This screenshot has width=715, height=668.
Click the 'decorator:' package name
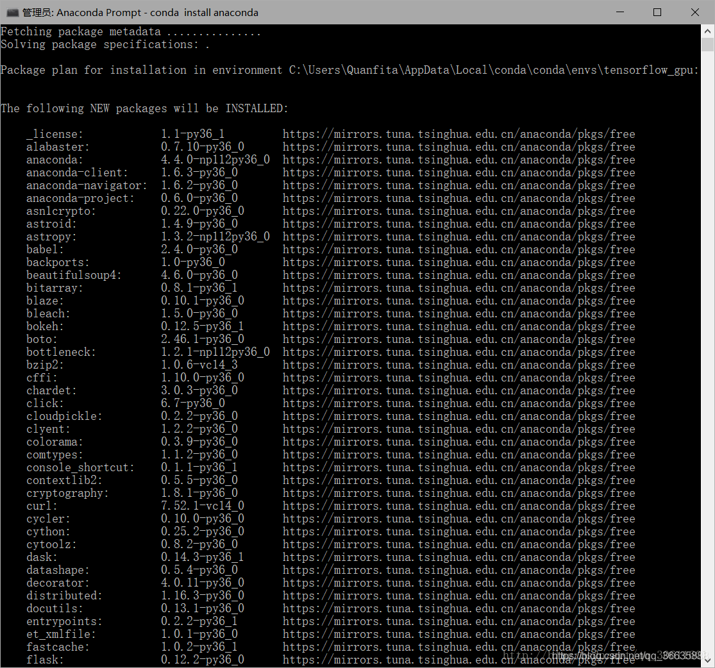[58, 582]
